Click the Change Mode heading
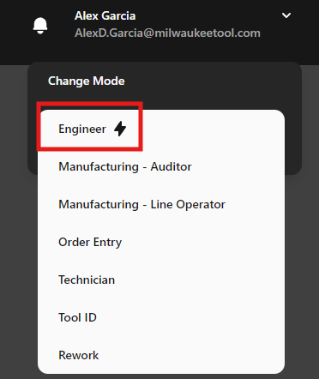This screenshot has width=319, height=379. pos(87,81)
